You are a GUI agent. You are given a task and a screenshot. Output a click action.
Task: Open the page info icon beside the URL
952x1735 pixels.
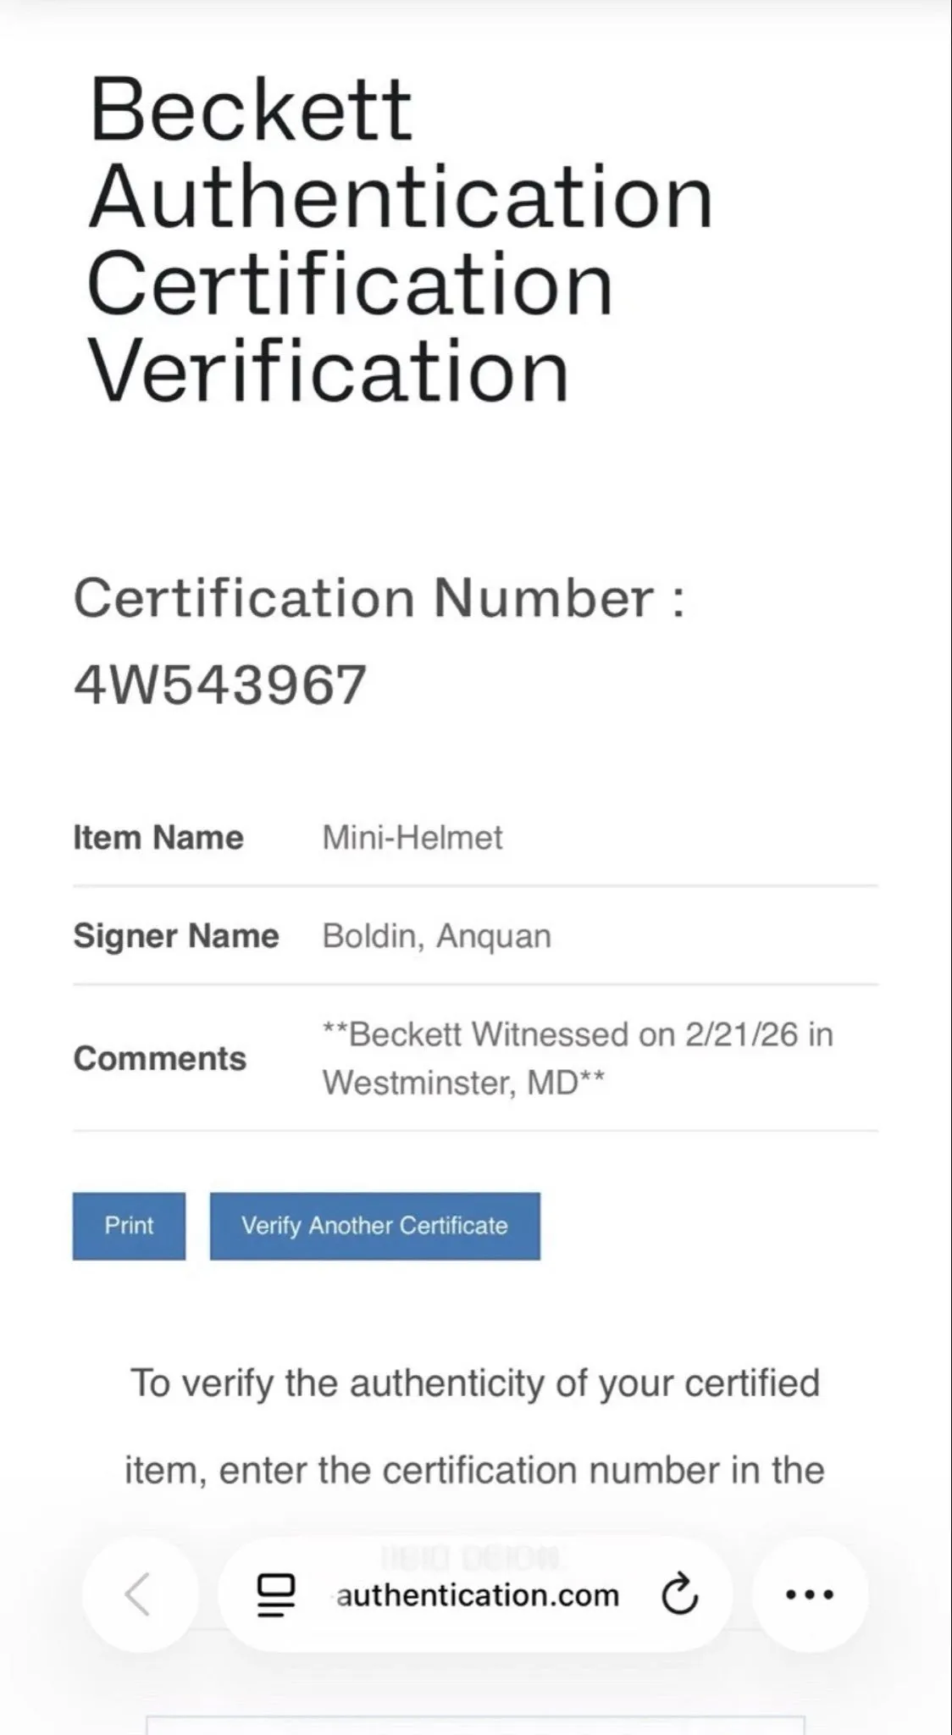[276, 1595]
